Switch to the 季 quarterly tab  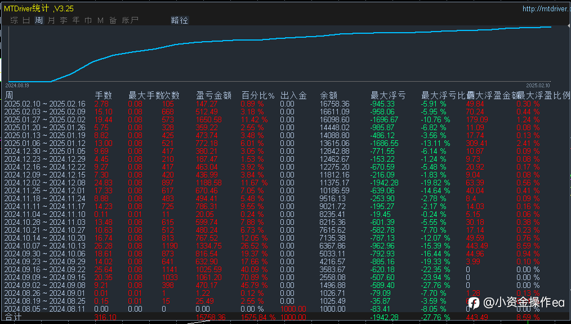click(64, 20)
